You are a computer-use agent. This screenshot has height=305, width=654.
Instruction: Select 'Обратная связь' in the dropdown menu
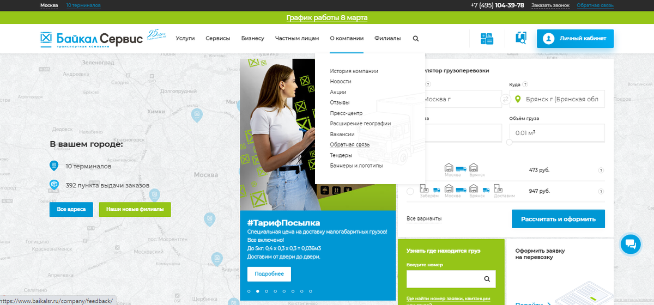pos(350,144)
